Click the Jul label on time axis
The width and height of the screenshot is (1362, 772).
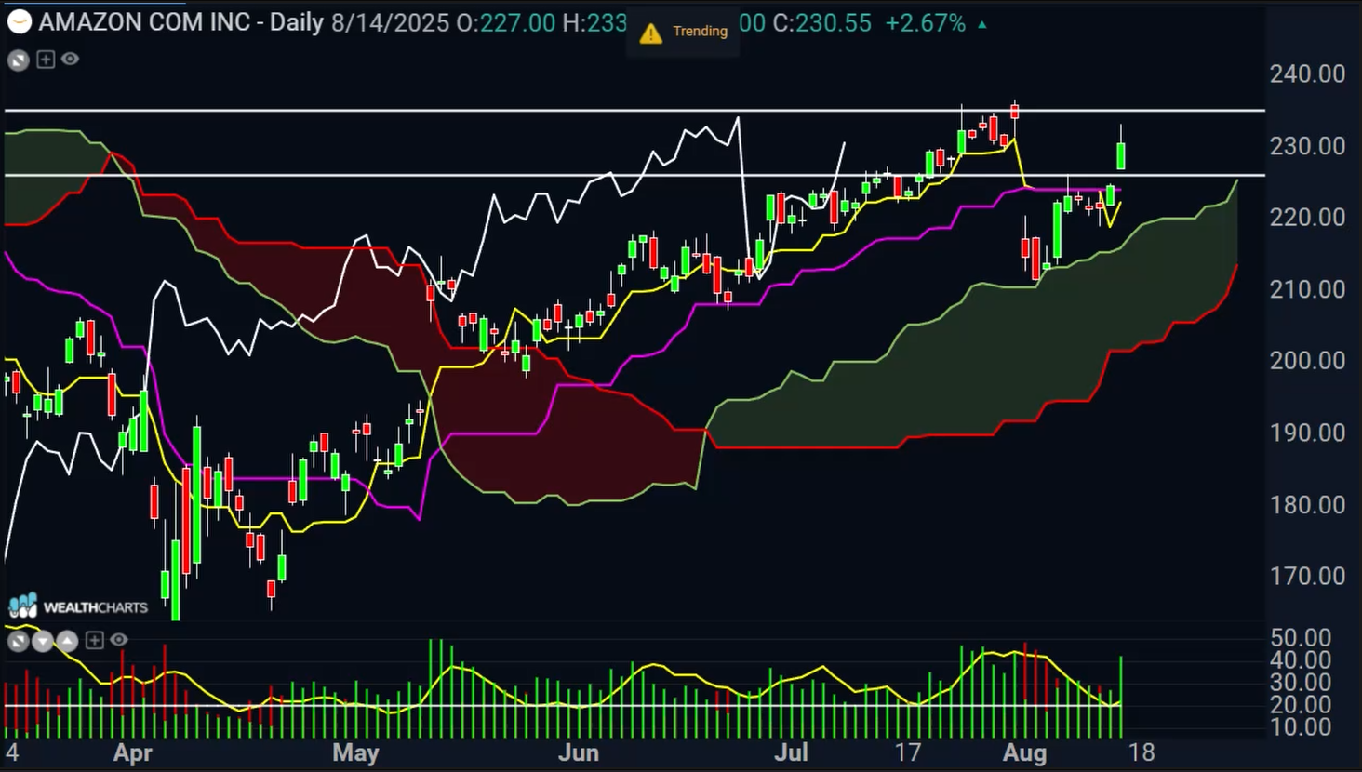tap(792, 752)
